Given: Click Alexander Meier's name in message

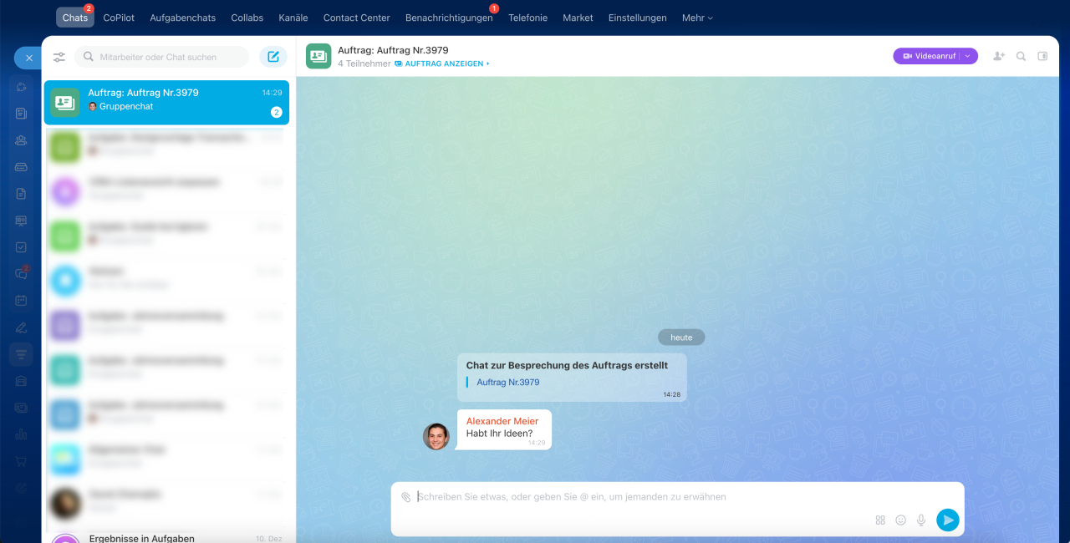Looking at the screenshot, I should tap(502, 421).
